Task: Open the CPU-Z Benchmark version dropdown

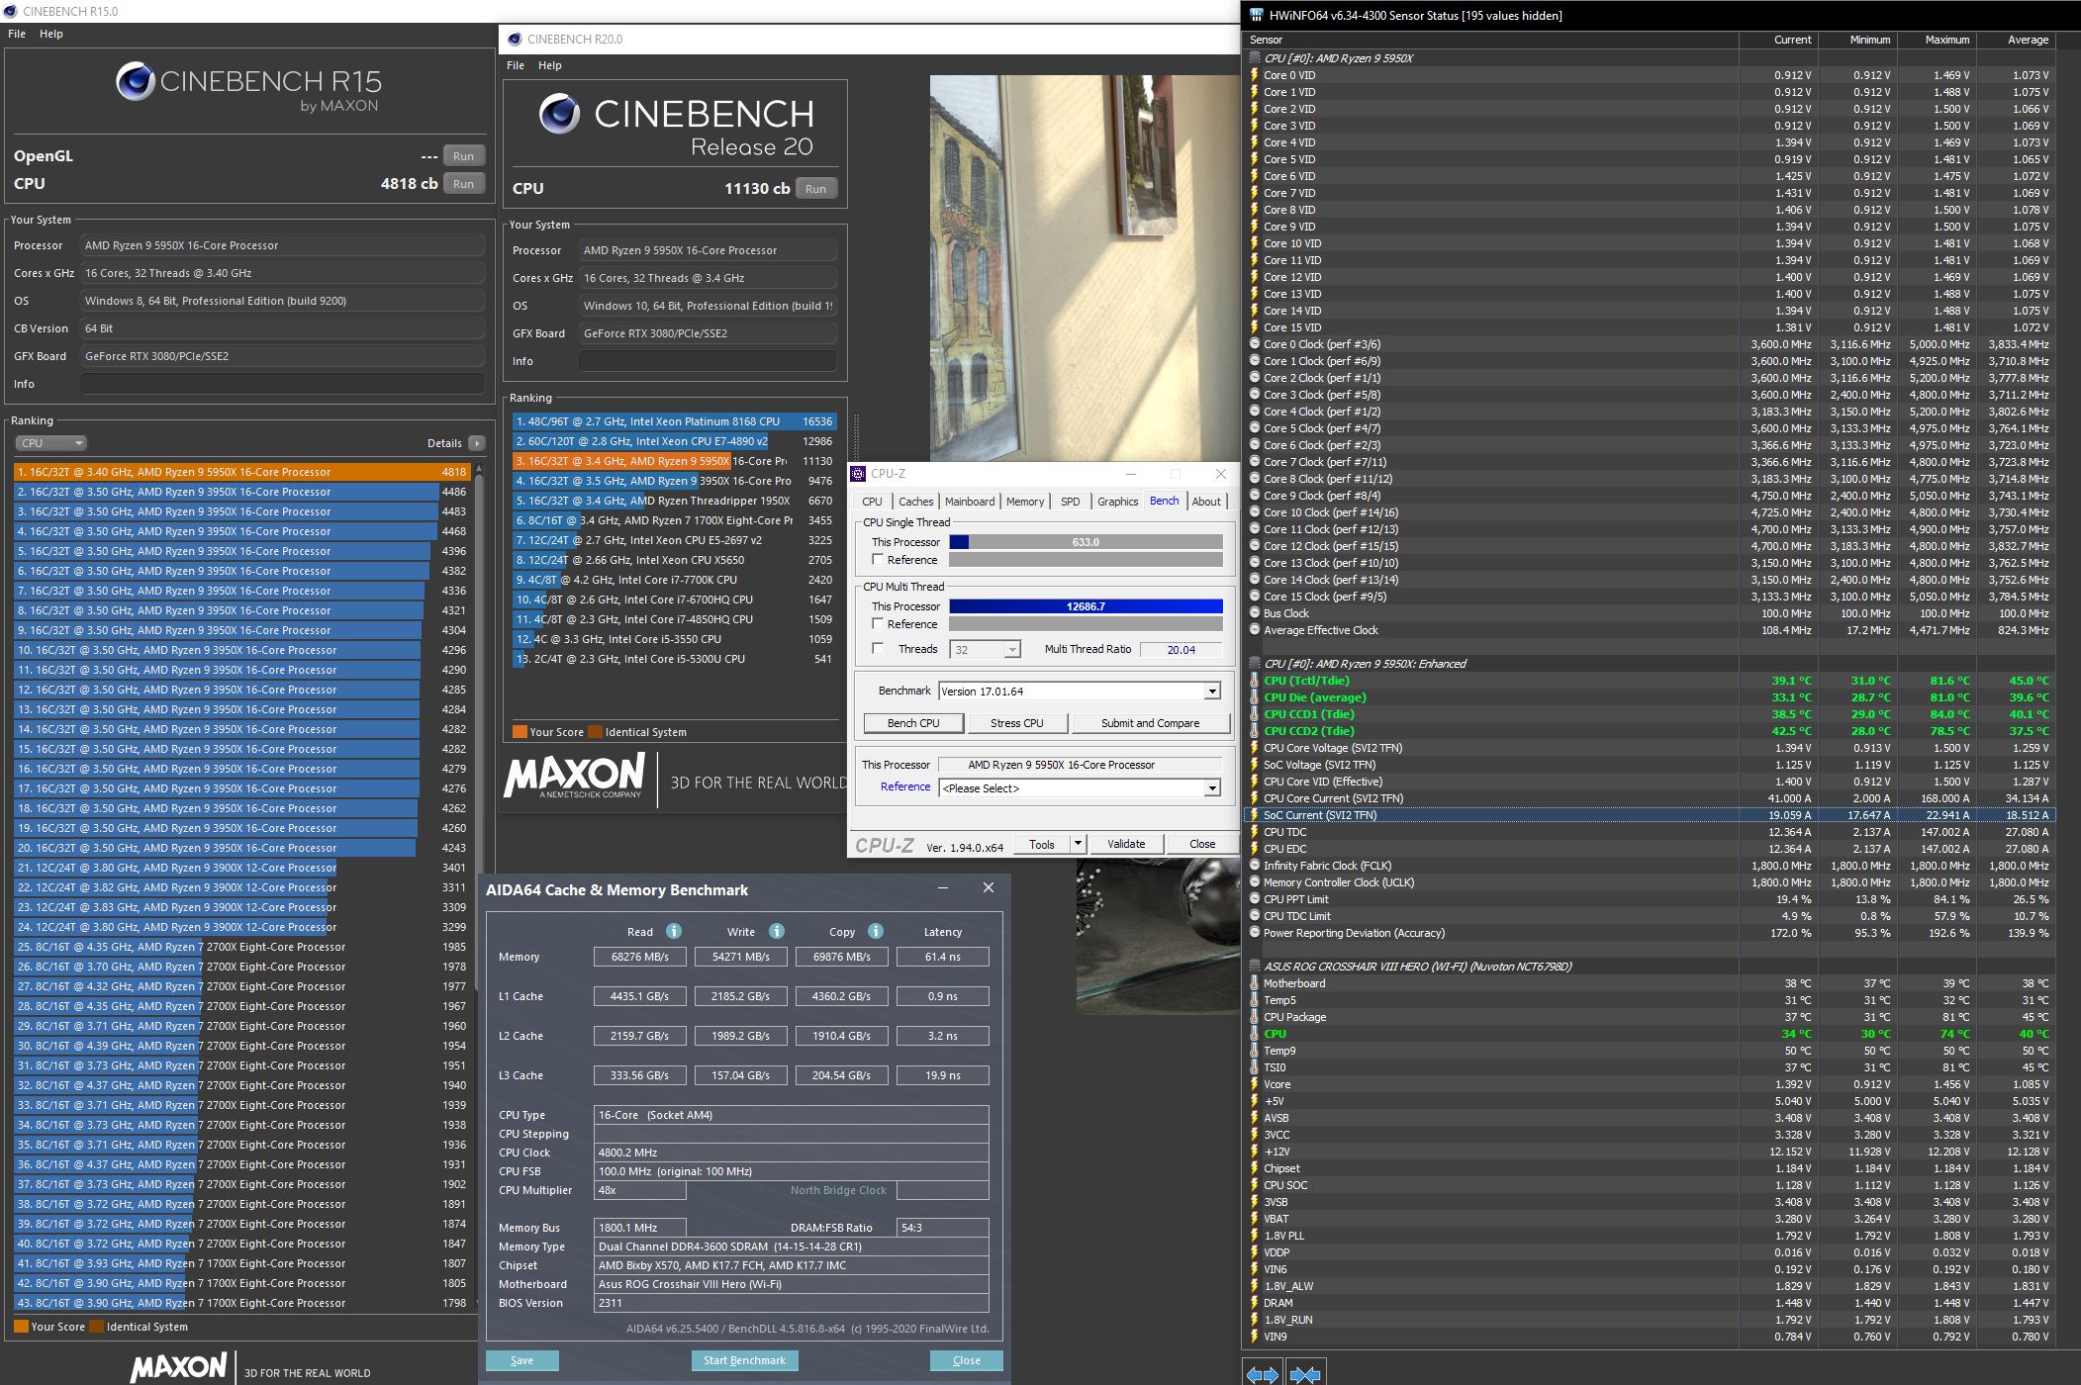Action: 1212,692
